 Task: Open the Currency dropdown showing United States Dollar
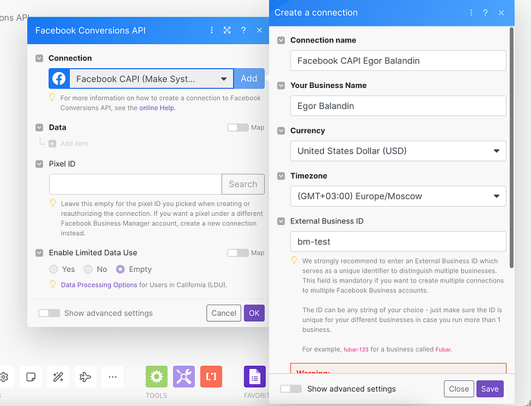tap(398, 151)
